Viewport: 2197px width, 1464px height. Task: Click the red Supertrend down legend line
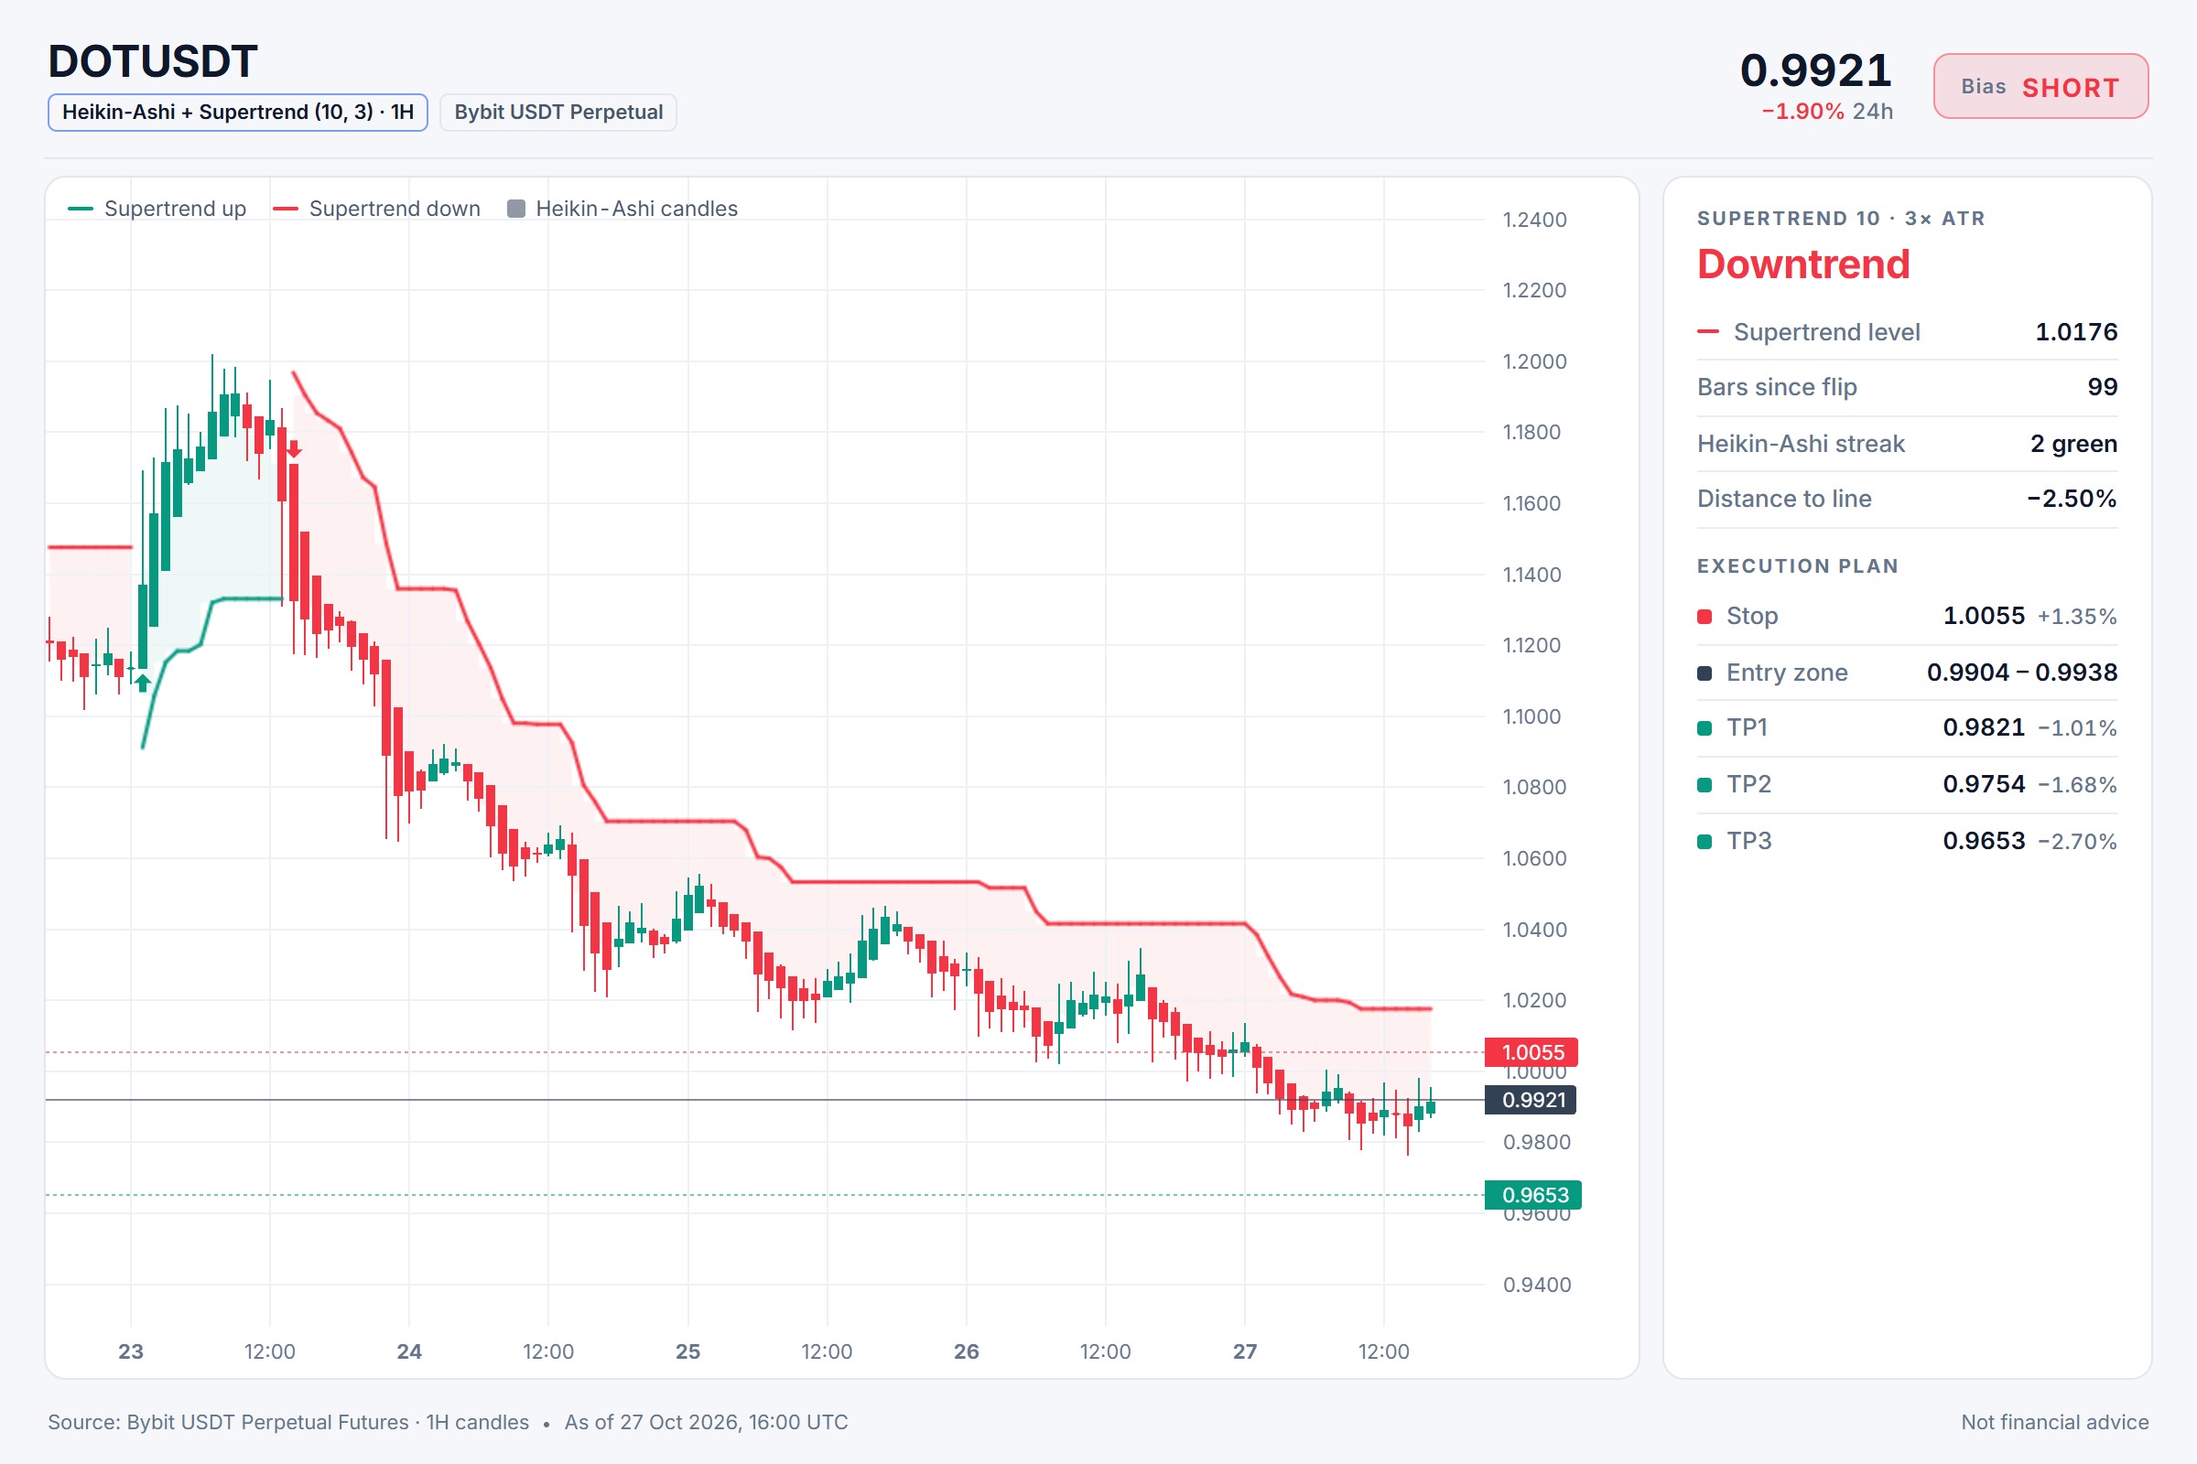click(x=285, y=210)
